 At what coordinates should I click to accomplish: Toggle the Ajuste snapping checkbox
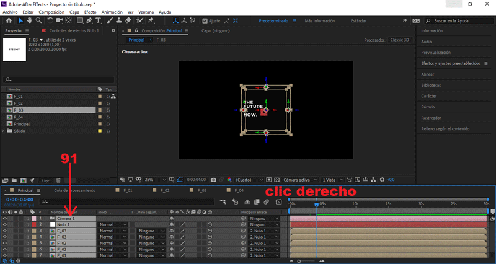tap(206, 20)
